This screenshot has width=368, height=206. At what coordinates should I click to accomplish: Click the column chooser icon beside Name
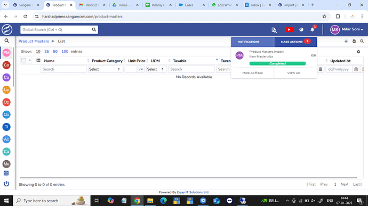click(38, 61)
